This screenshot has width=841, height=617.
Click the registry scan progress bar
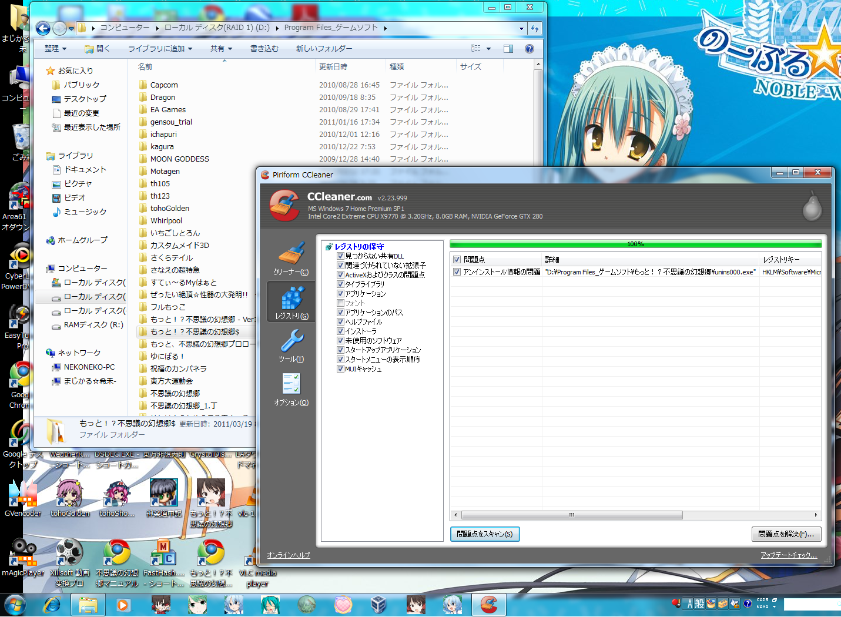point(635,244)
